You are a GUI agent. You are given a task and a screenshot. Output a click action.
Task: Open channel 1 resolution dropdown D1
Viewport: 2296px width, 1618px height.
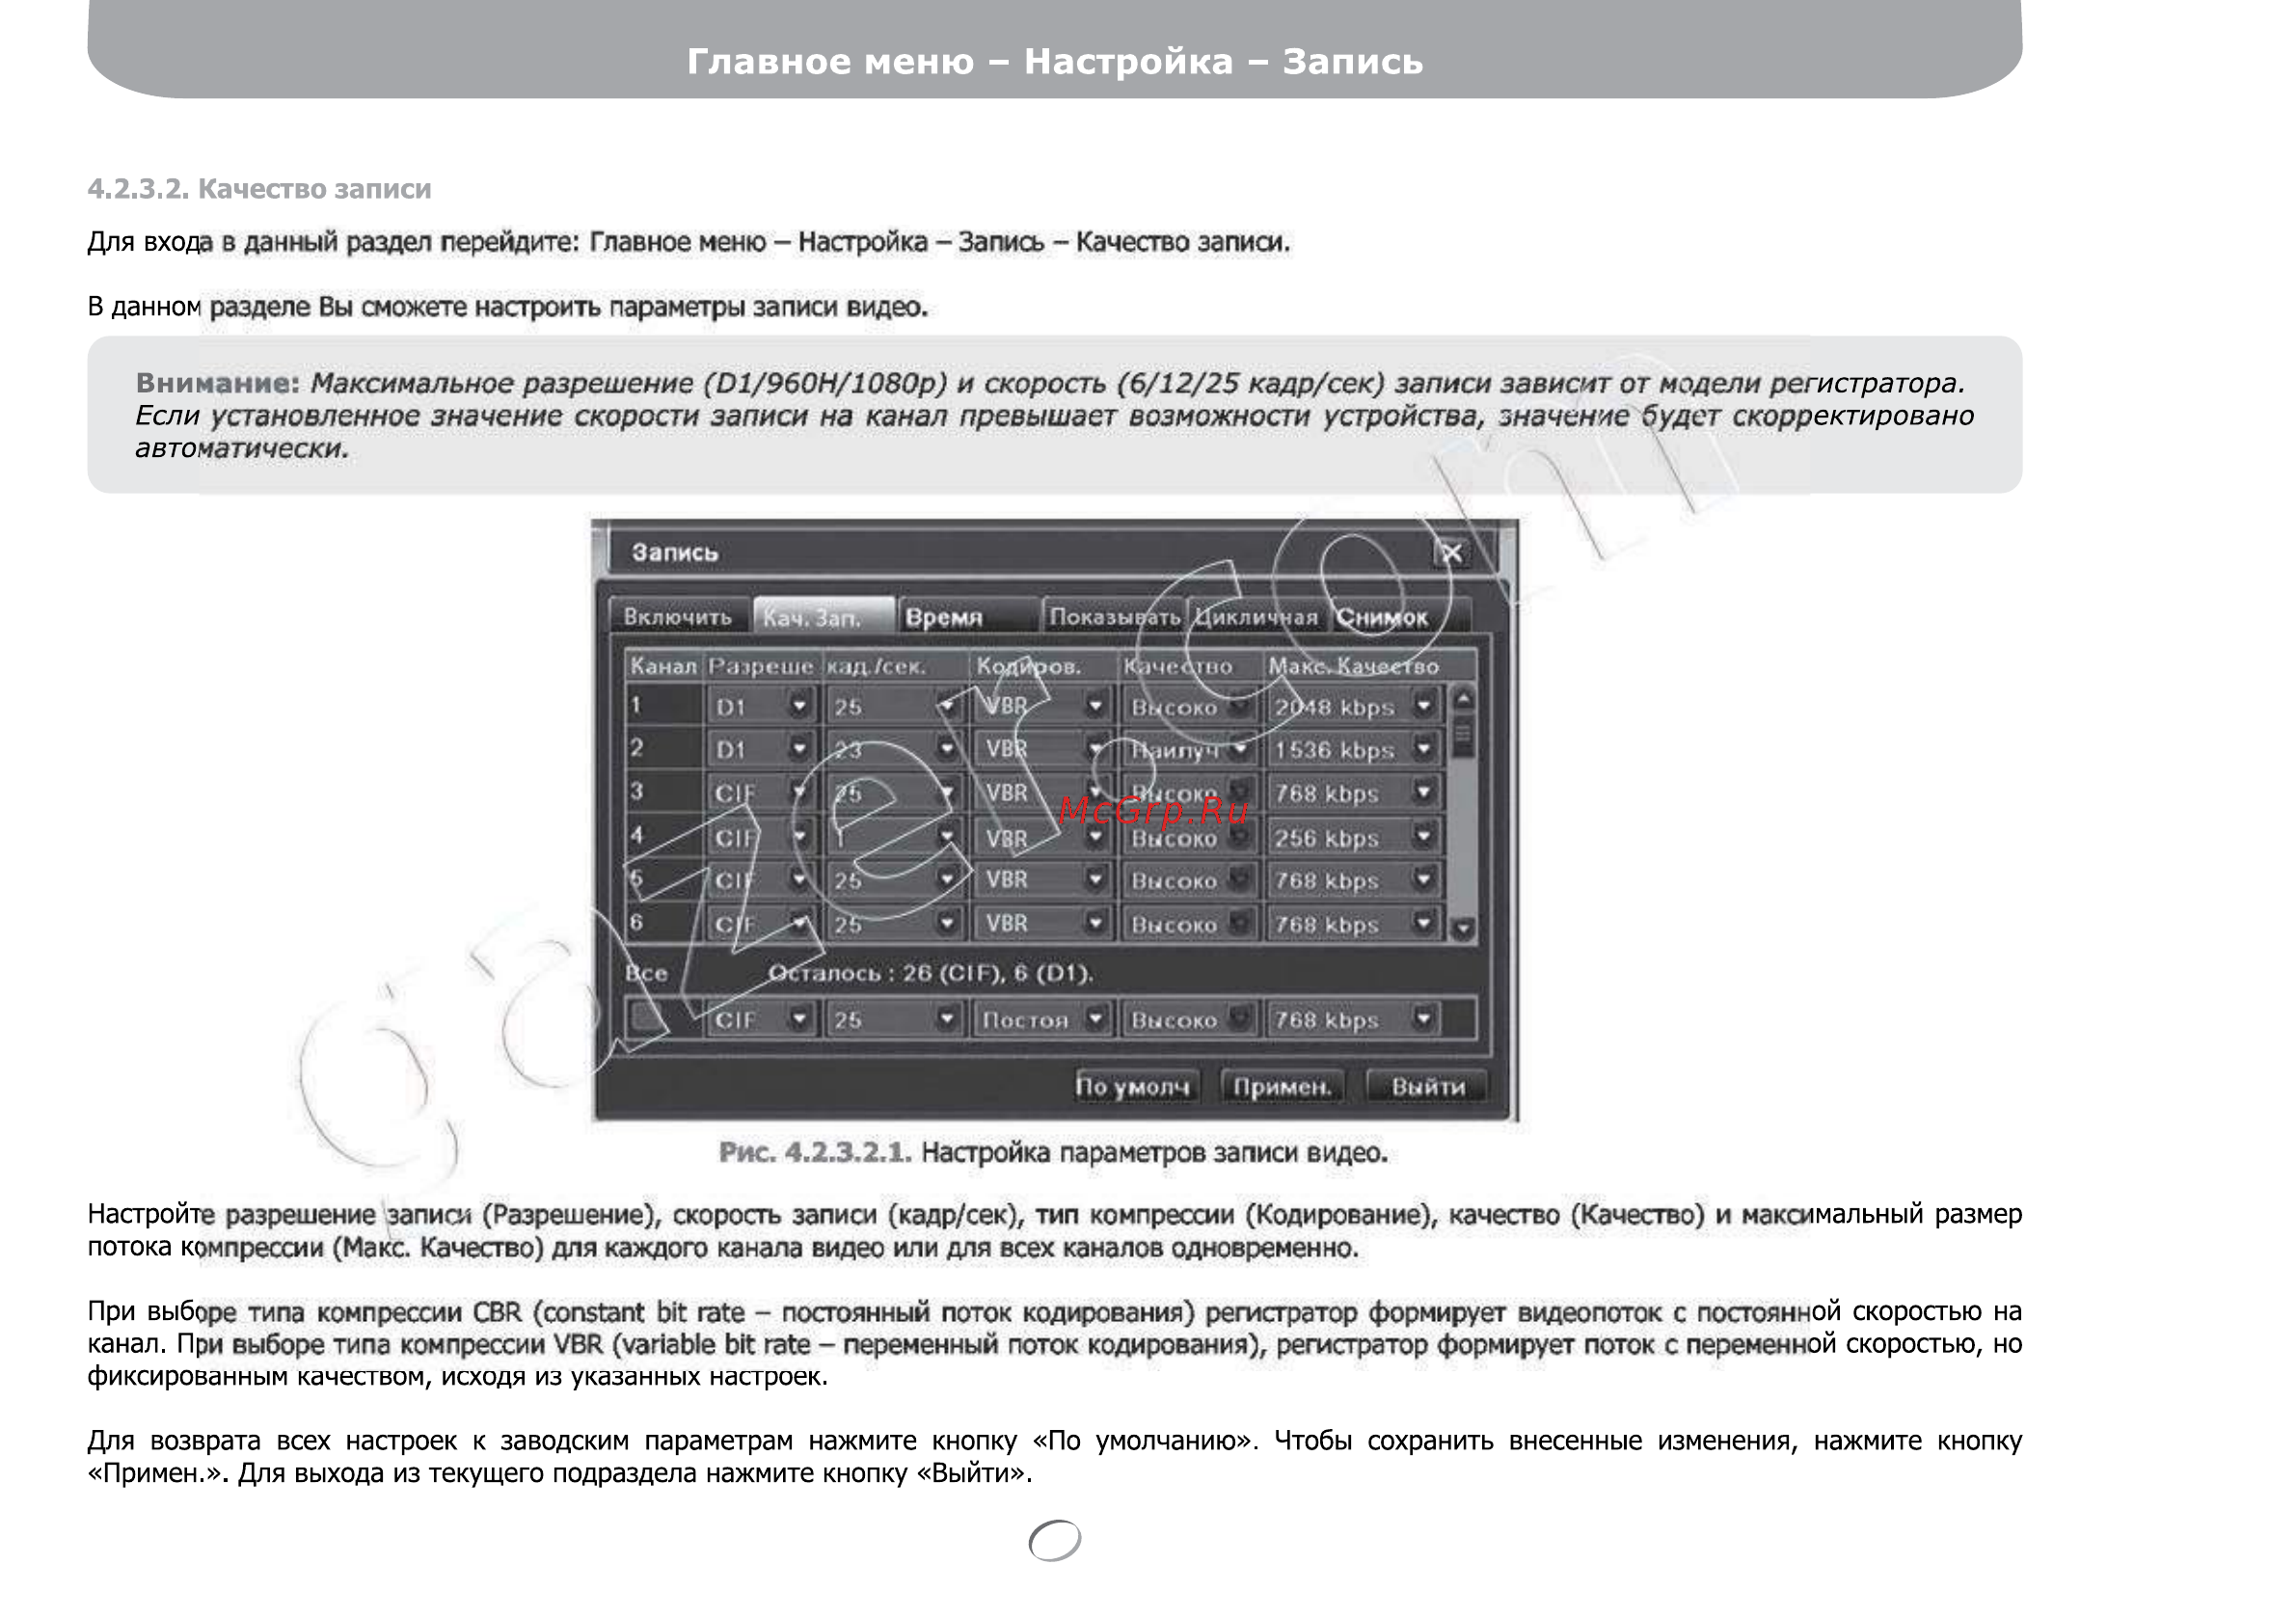point(761,706)
